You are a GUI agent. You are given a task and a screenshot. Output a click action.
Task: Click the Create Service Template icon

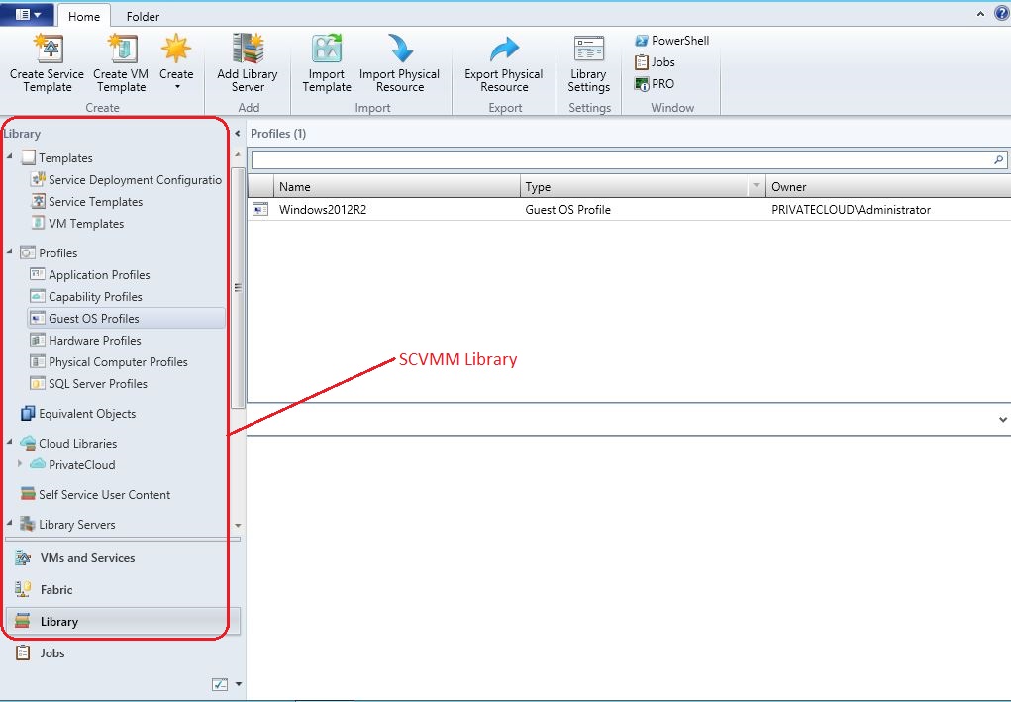(48, 49)
